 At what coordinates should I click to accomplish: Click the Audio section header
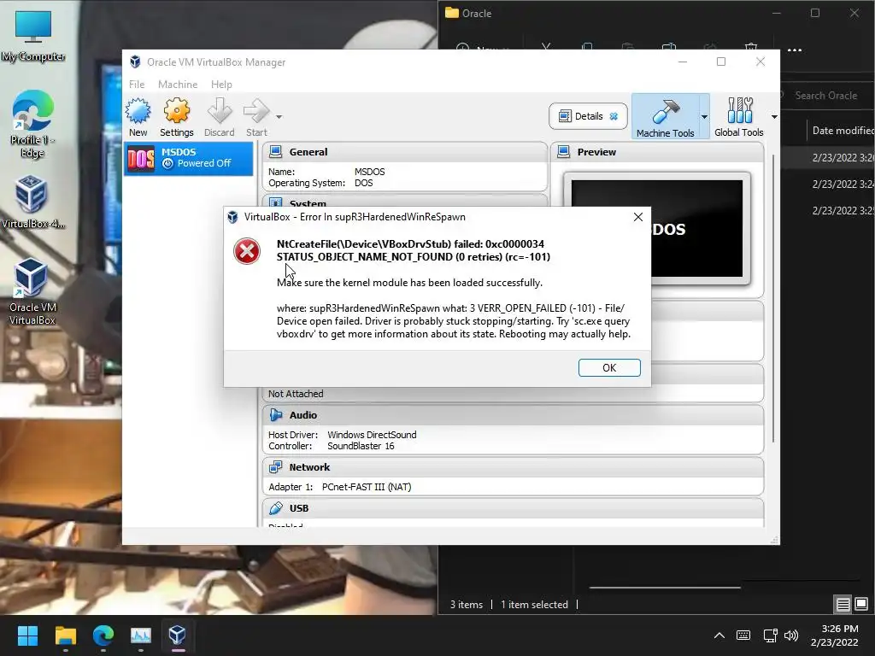pos(513,415)
